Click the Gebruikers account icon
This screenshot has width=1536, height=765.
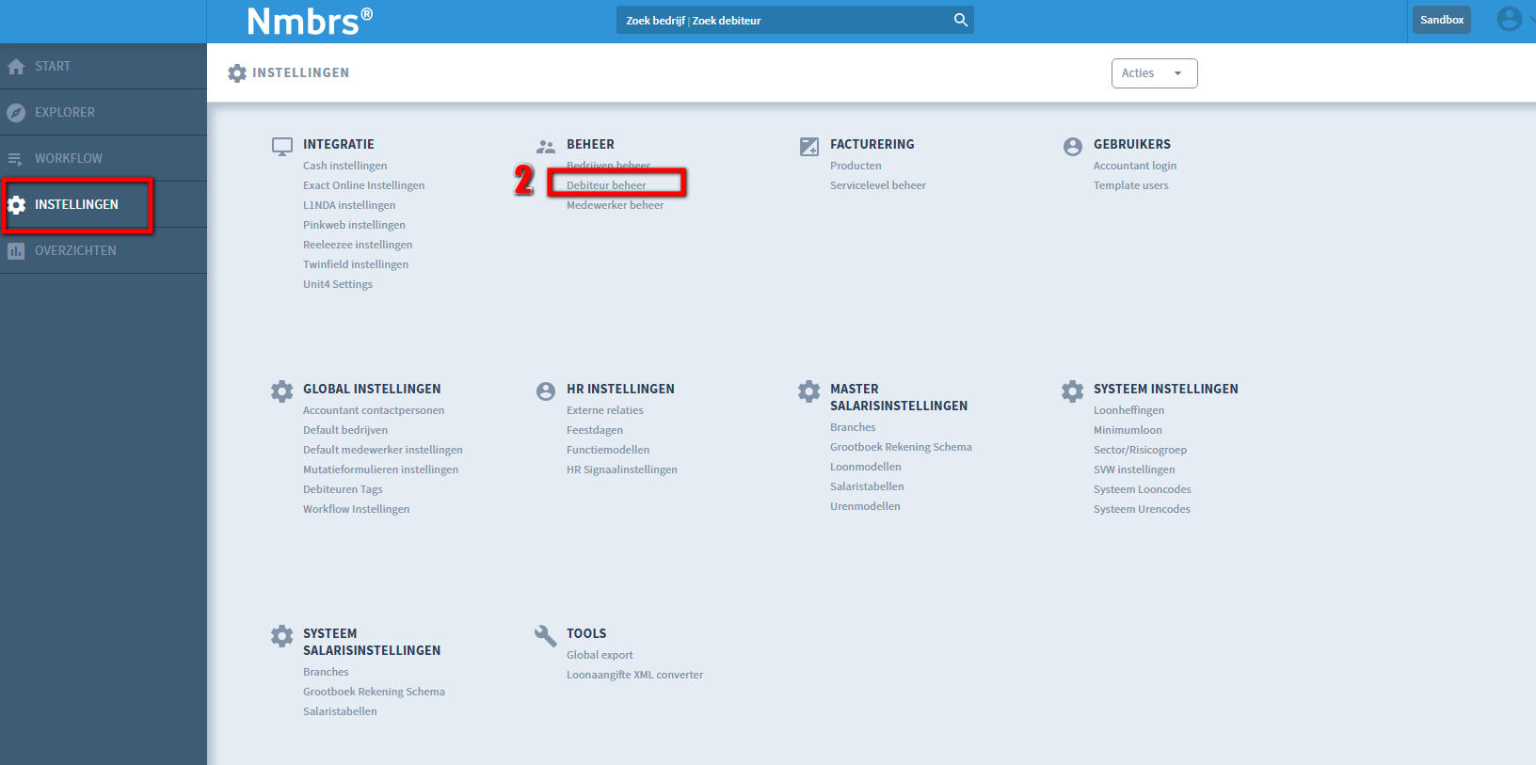click(x=1073, y=147)
